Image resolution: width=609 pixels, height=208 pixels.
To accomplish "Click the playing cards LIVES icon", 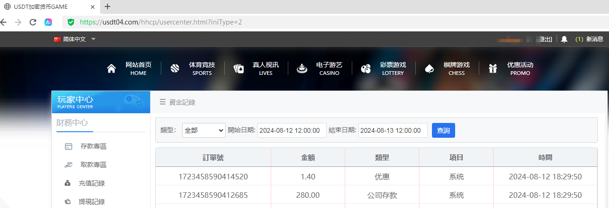I will [x=239, y=69].
